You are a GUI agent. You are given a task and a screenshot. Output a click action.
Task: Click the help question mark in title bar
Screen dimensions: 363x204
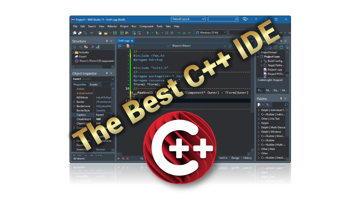coord(256,19)
